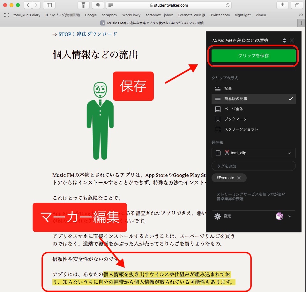Open Twitter.com bookmark
306x292 pixels.
pos(220,15)
